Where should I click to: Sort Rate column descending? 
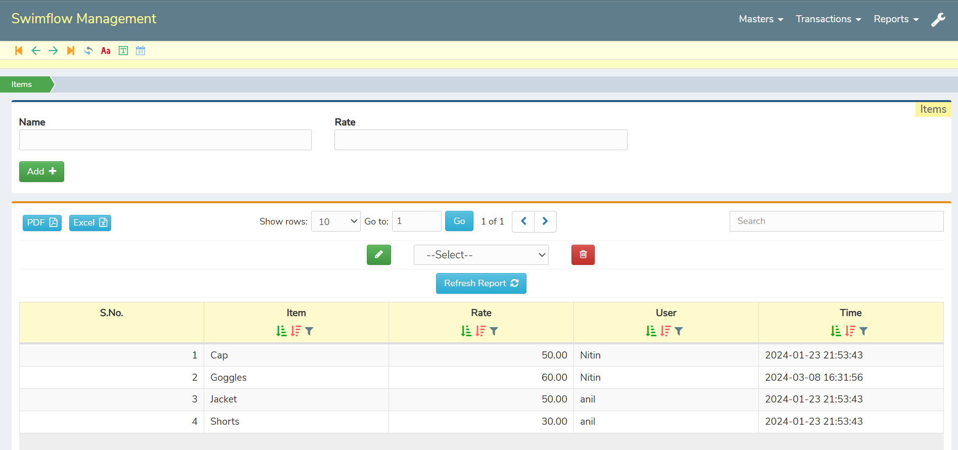coord(481,331)
